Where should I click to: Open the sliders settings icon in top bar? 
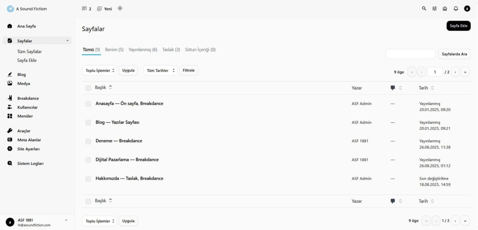[x=435, y=8]
